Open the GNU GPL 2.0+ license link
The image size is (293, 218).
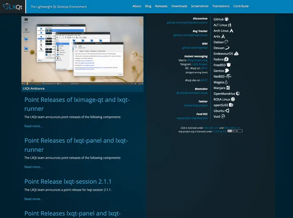tap(211, 128)
